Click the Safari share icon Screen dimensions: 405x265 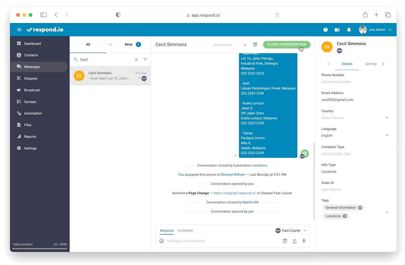365,15
